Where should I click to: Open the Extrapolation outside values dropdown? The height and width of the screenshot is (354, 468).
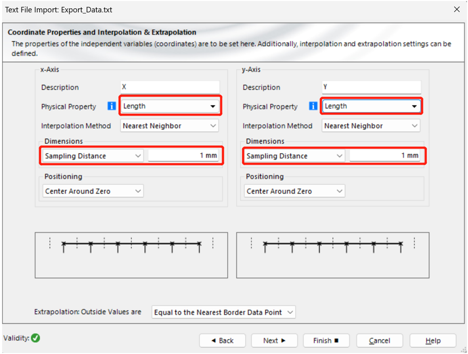[224, 312]
